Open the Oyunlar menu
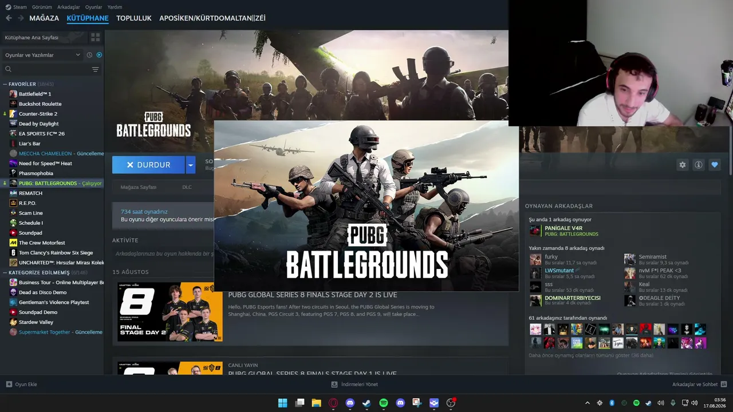Image resolution: width=733 pixels, height=412 pixels. (94, 7)
